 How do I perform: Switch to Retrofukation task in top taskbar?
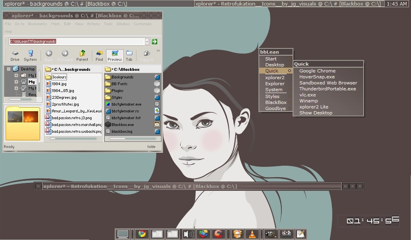[289, 4]
